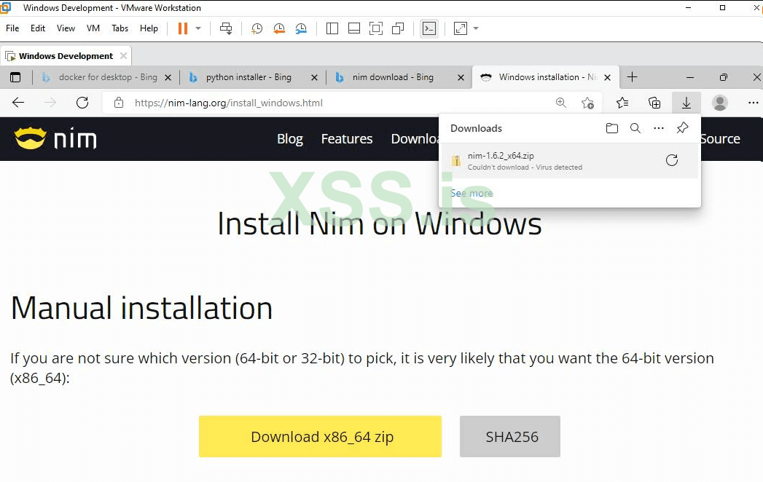Refresh the nim-lang page
This screenshot has height=482, width=763.
tap(82, 103)
